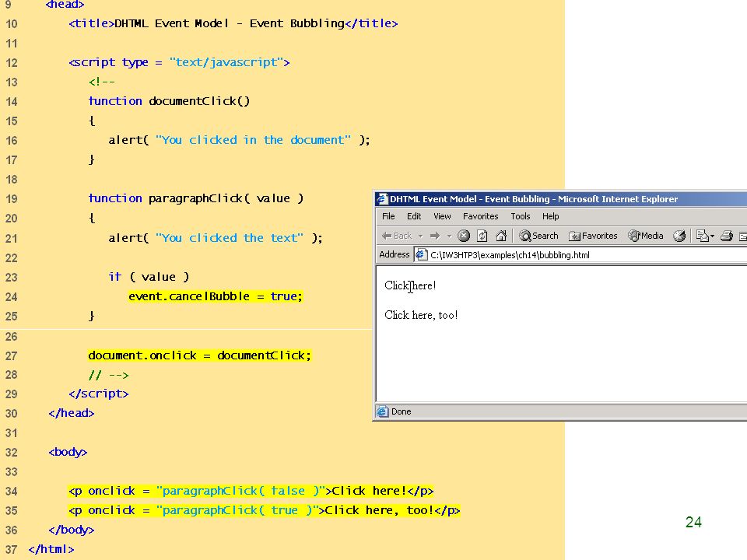Open the Edit menu

coord(413,216)
